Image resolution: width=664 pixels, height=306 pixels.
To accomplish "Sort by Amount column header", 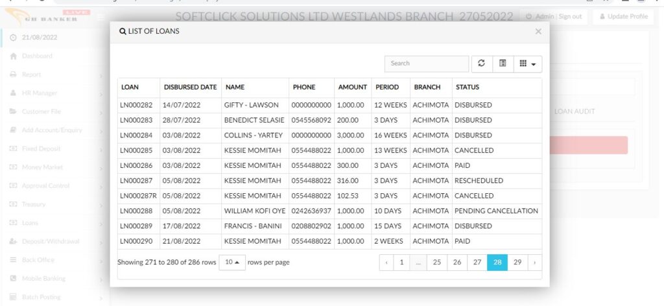I will [352, 88].
